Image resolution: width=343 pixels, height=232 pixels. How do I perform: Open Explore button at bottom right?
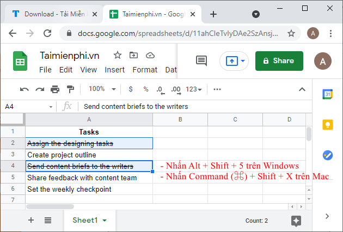pyautogui.click(x=296, y=221)
